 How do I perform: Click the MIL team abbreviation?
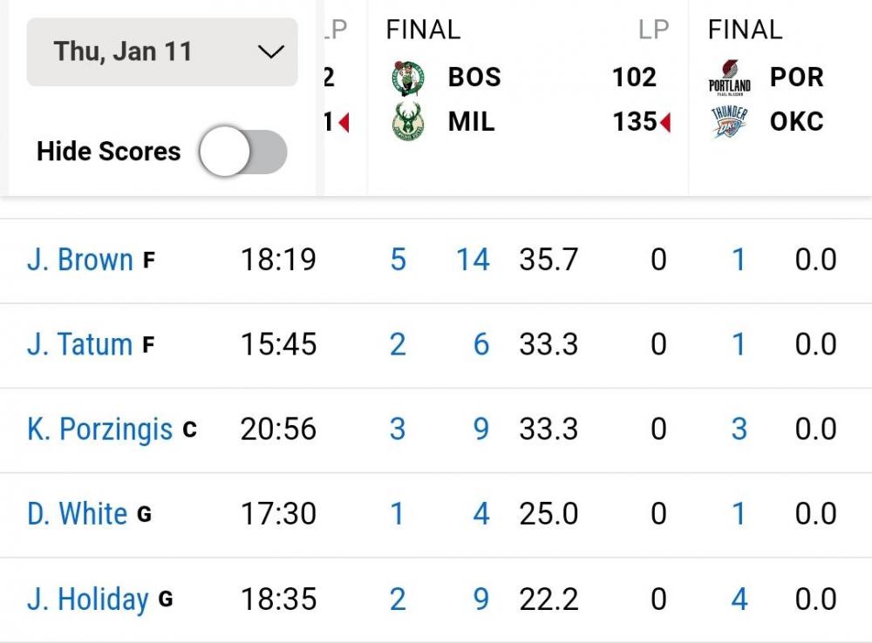coord(471,122)
